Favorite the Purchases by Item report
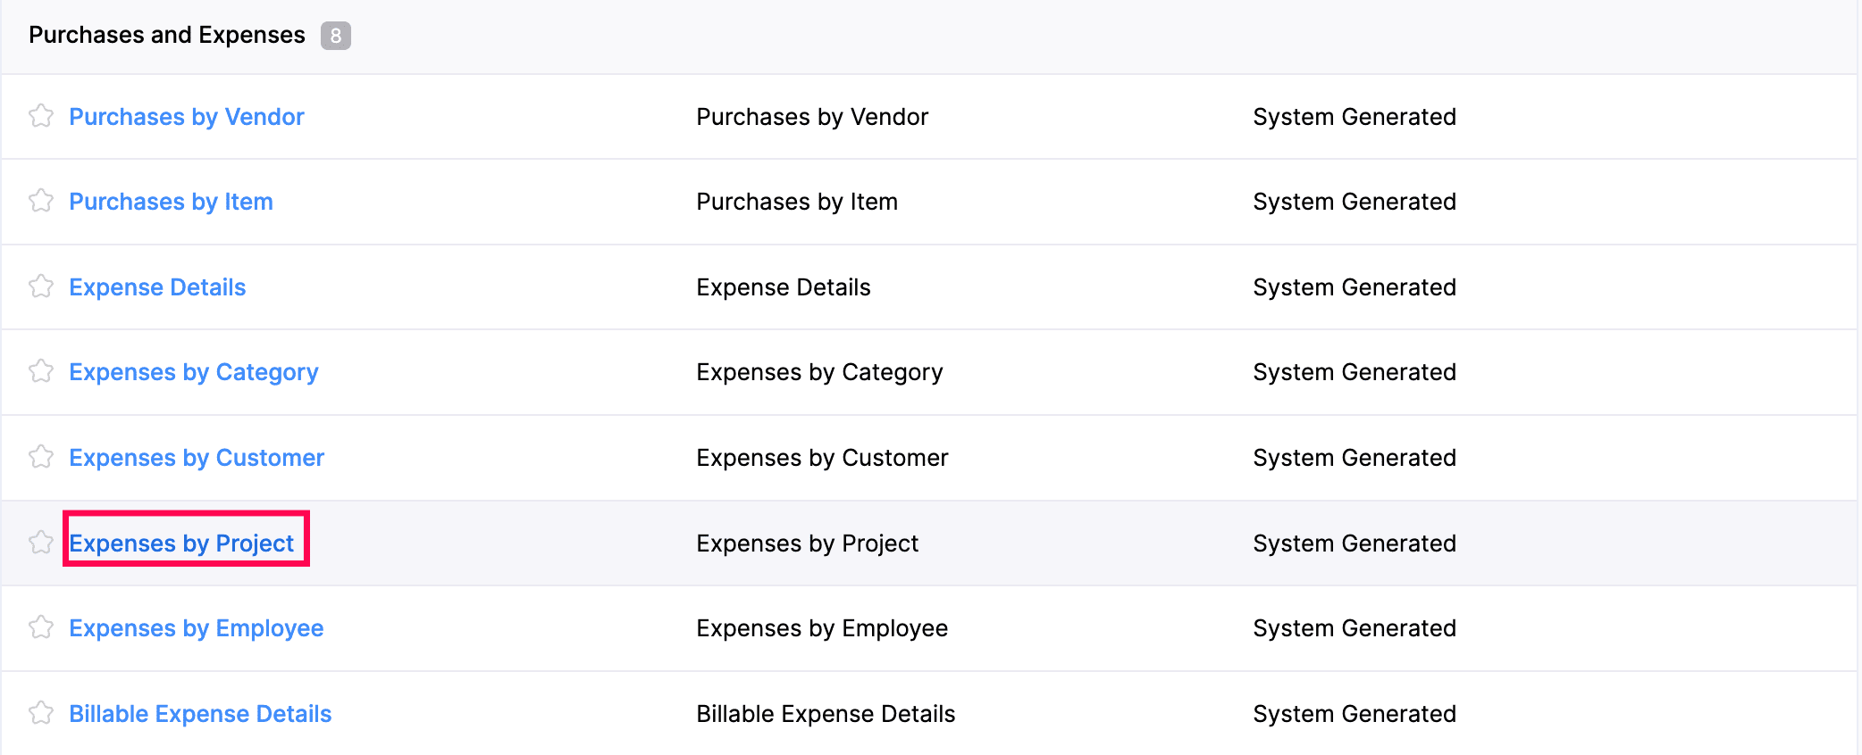The image size is (1862, 755). [x=41, y=201]
